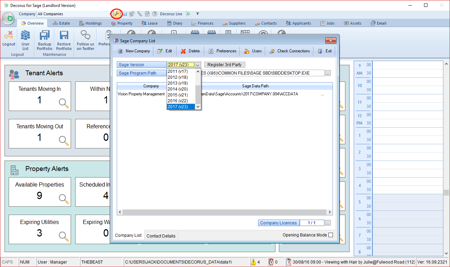The image size is (450, 267).
Task: Click the wrench icon beside the Company box
Action: pyautogui.click(x=116, y=14)
